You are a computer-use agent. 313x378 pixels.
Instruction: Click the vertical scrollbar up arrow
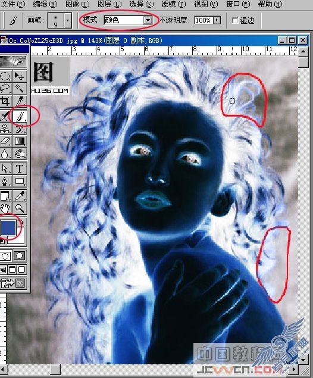coord(303,51)
